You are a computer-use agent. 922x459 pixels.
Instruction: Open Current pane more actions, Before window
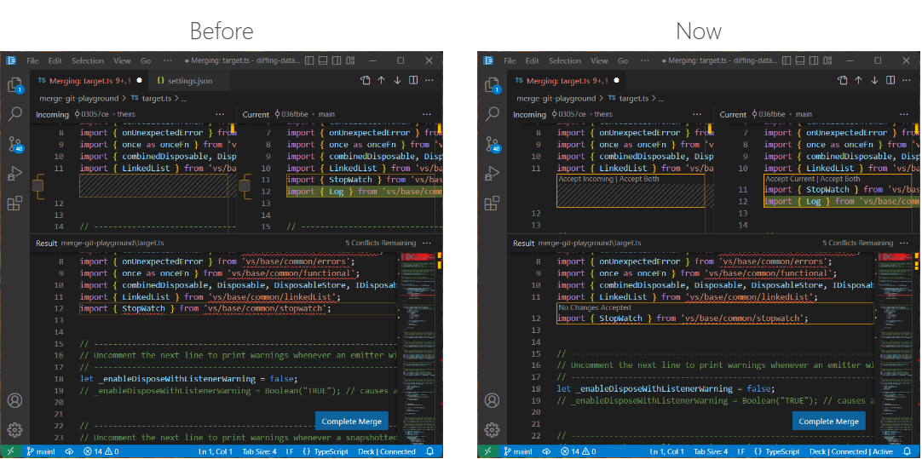point(427,114)
